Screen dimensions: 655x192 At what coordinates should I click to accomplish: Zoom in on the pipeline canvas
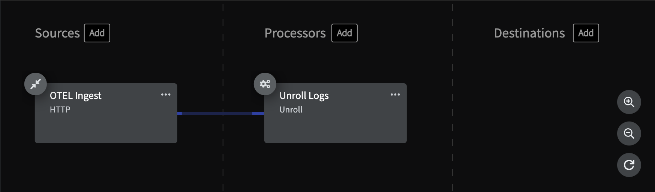629,102
